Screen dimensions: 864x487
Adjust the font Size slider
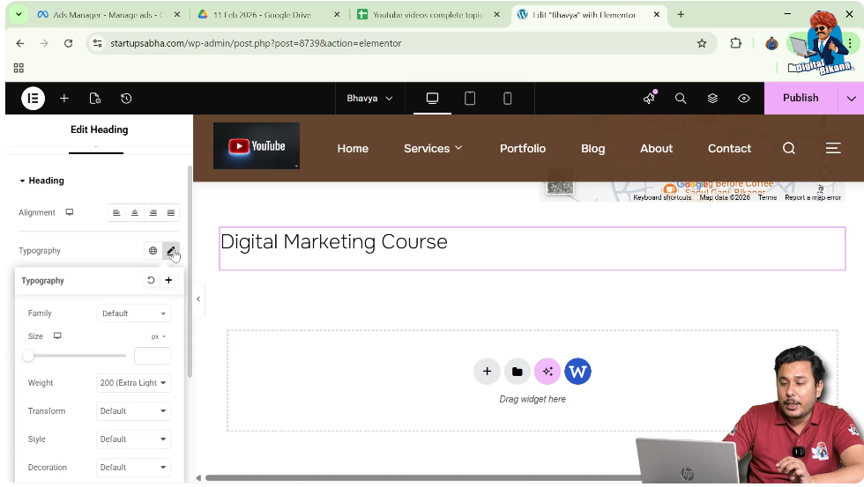coord(29,356)
